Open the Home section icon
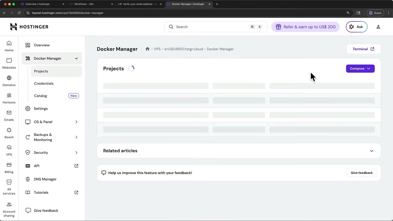The width and height of the screenshot is (393, 221). tap(9, 43)
